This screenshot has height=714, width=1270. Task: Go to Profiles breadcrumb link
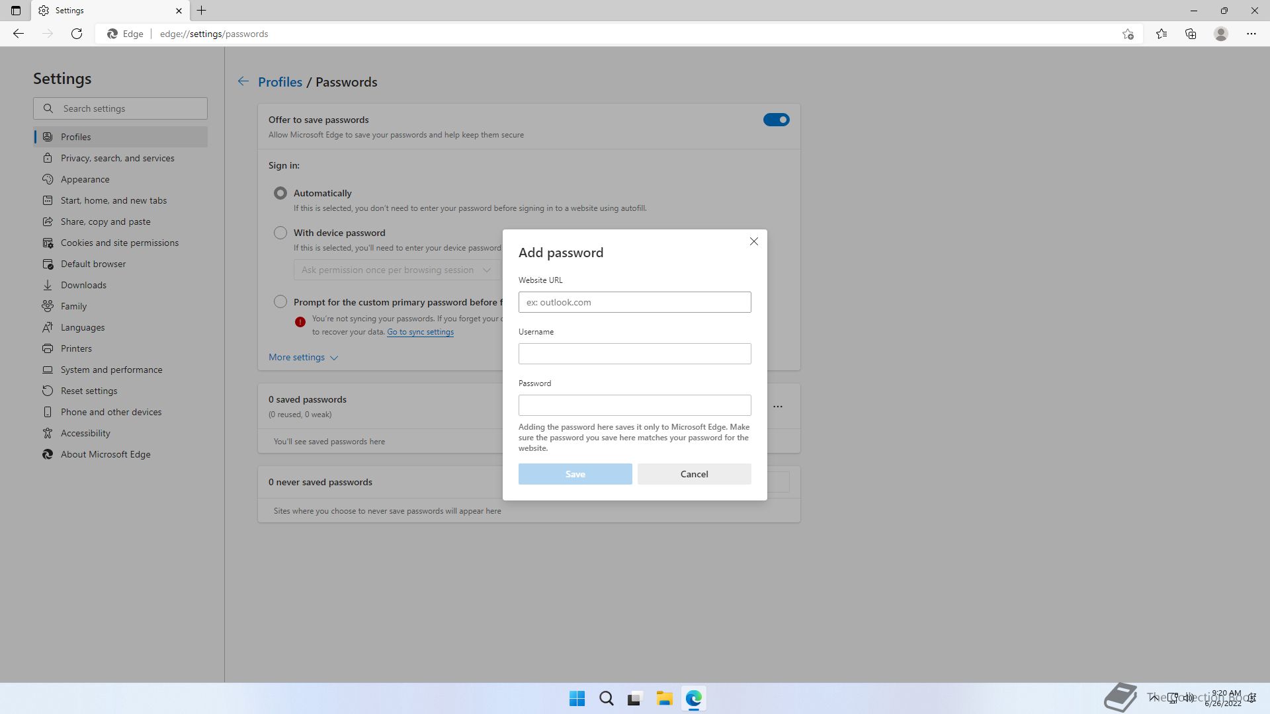[x=280, y=82]
